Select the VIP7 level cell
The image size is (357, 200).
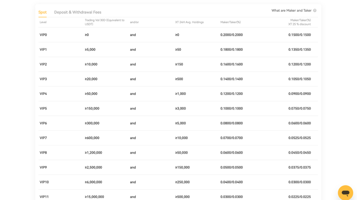click(x=43, y=138)
